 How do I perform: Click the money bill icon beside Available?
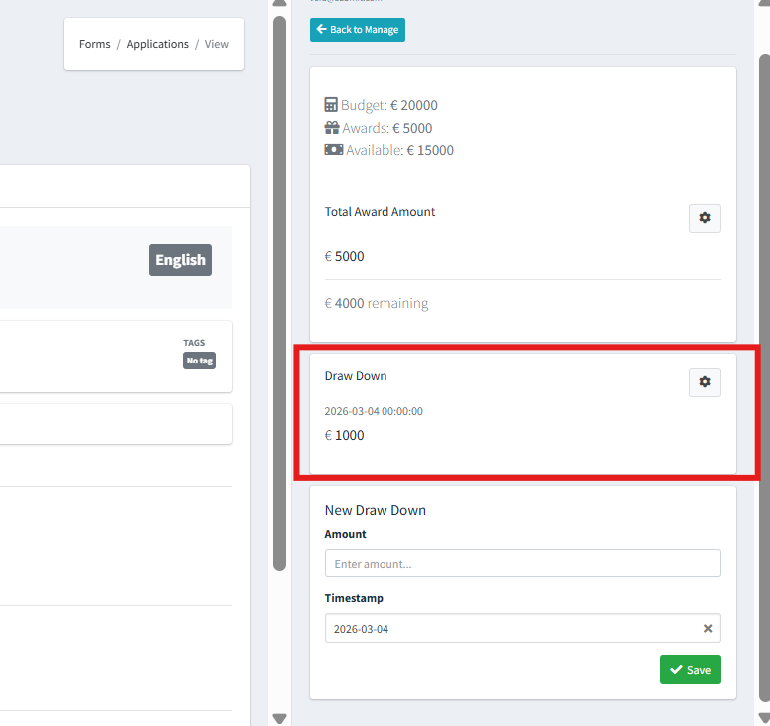coord(333,150)
